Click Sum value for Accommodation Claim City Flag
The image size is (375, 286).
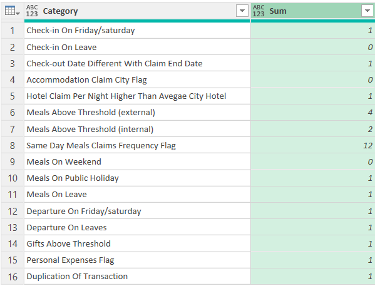point(313,79)
